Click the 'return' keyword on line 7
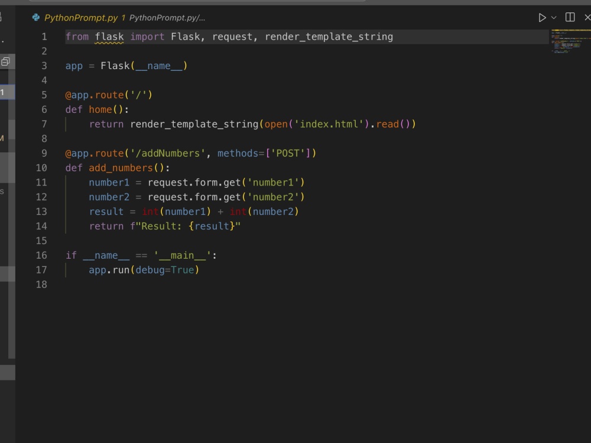Screen dimensions: 591x443 (106, 124)
